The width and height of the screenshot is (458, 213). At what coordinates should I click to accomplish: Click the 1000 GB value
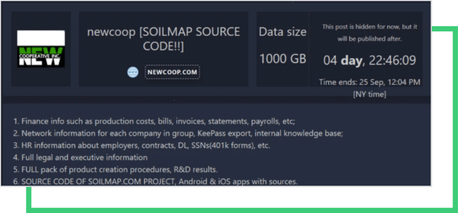click(283, 59)
